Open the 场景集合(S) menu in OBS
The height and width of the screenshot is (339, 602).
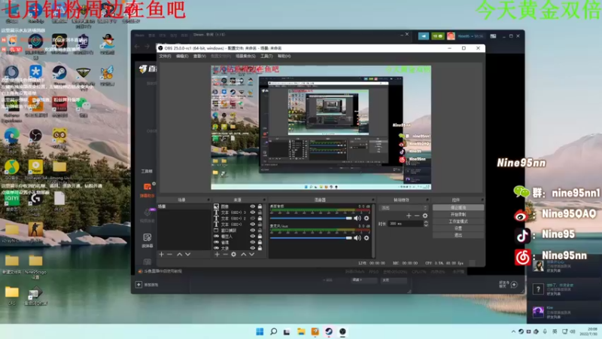click(245, 56)
